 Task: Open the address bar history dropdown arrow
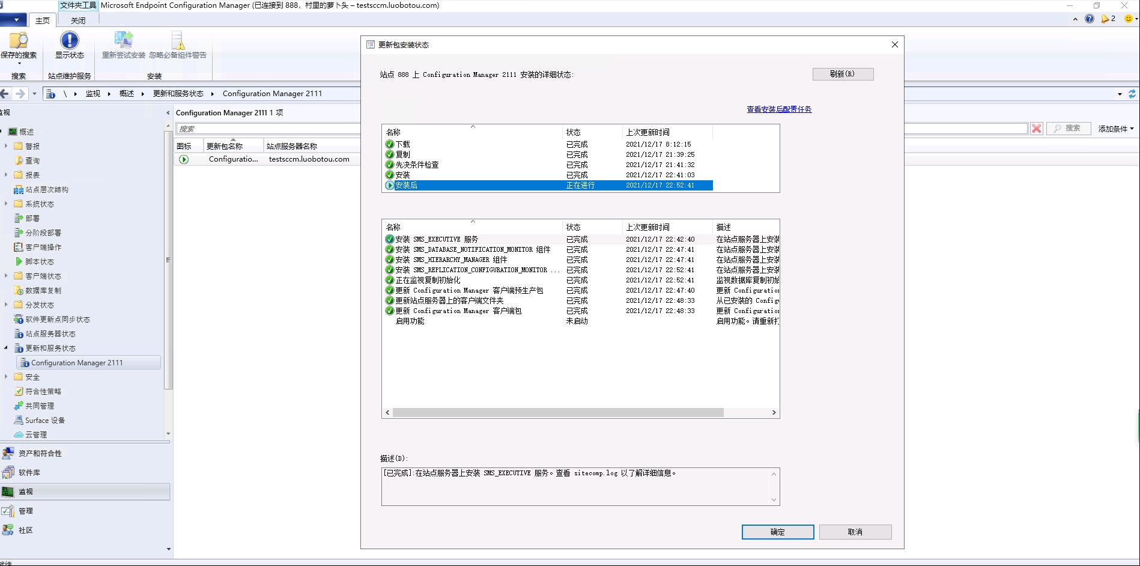tap(1120, 94)
